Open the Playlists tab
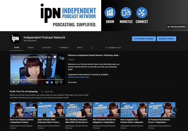This screenshot has width=188, height=131. tap(47, 48)
